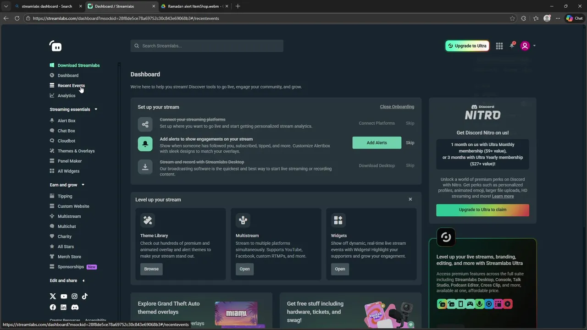Click the Instagram social icon
Screen dimensions: 587x330
(74, 297)
